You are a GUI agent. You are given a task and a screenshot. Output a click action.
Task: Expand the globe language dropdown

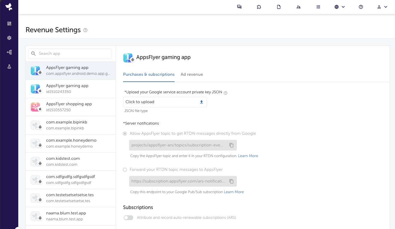point(340,7)
